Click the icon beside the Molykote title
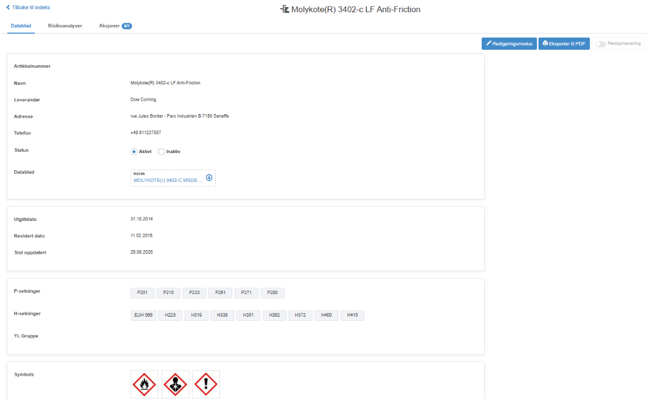 tap(284, 9)
